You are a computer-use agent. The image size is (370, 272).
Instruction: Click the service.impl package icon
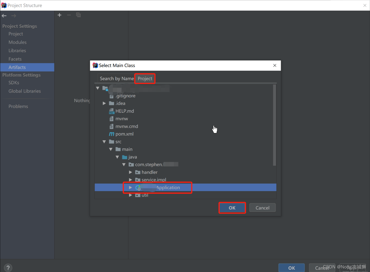[x=138, y=180]
